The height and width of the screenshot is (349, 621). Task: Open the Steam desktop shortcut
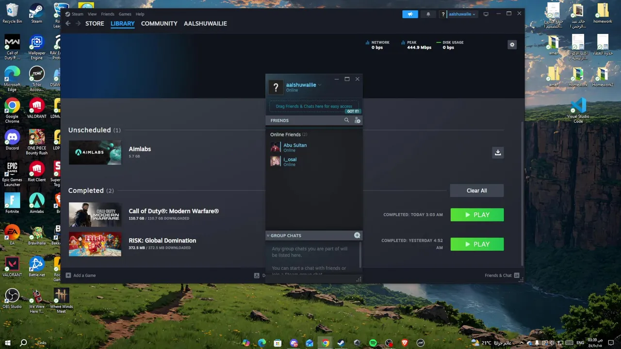[36, 13]
